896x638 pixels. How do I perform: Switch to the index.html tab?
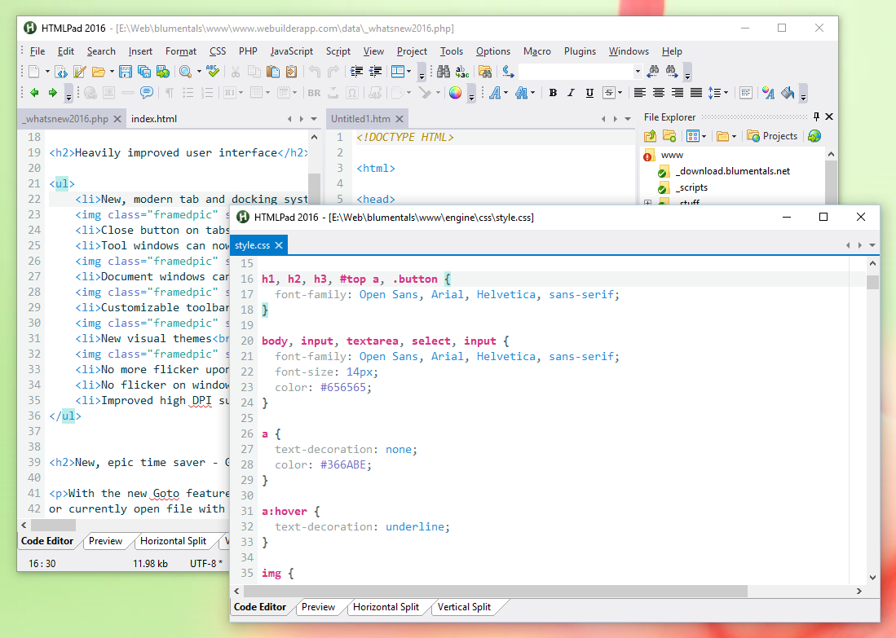[x=154, y=119]
